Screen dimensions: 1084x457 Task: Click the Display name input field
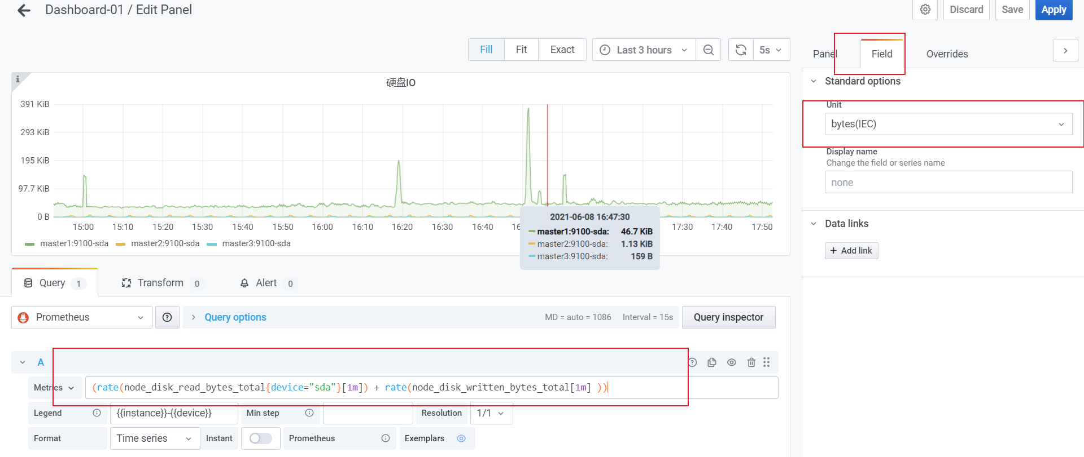point(948,182)
